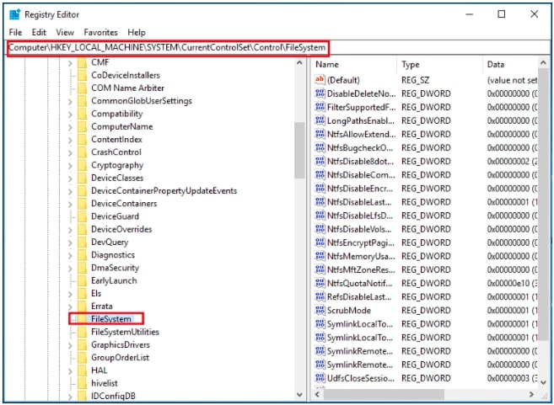554x405 pixels.
Task: Select the NtfsDisableLfsD... value name
Action: tap(360, 216)
